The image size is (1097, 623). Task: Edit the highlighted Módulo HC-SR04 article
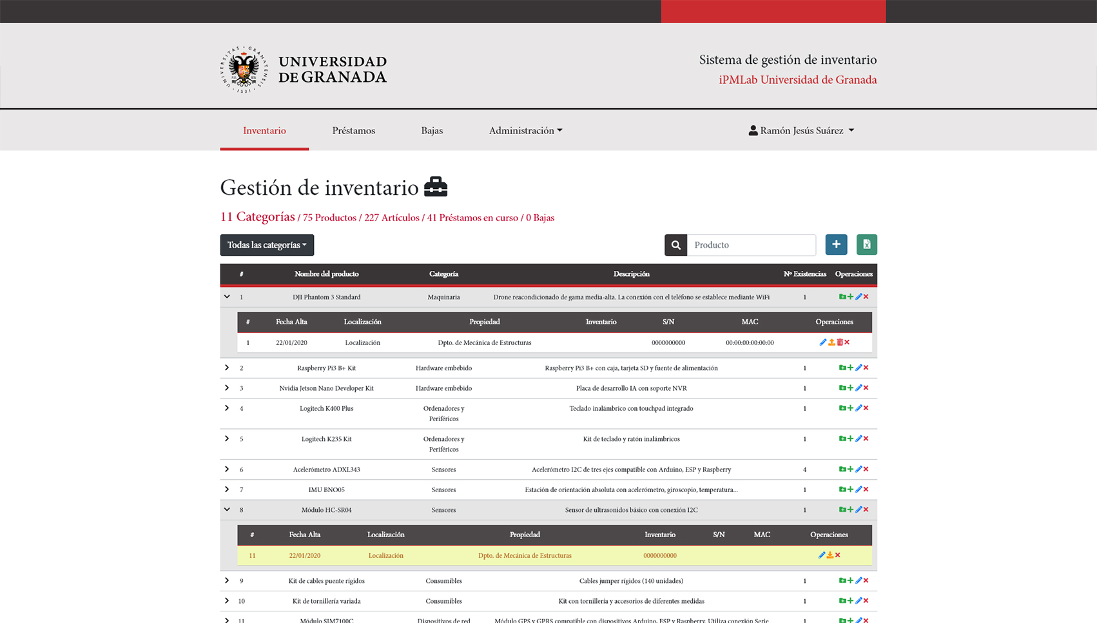[821, 555]
